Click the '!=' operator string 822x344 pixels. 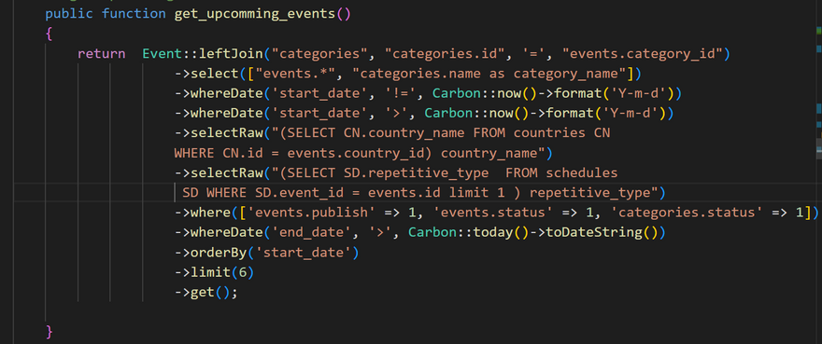[401, 93]
